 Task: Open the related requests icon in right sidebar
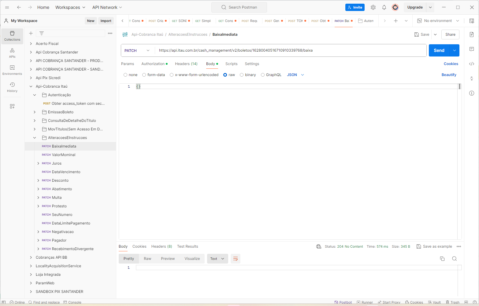[x=472, y=78]
